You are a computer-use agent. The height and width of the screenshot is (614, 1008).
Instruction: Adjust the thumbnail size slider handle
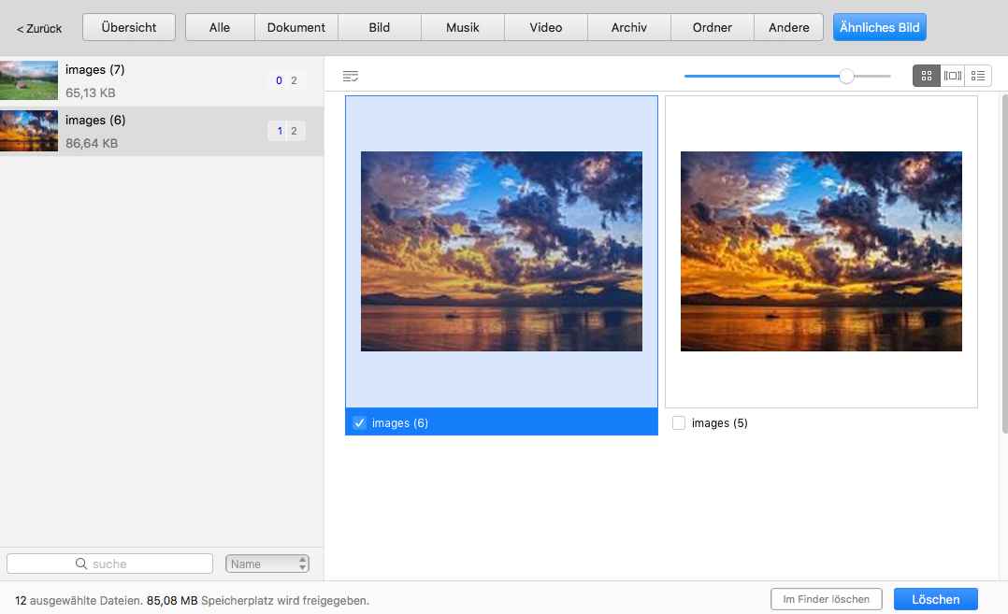(x=846, y=77)
